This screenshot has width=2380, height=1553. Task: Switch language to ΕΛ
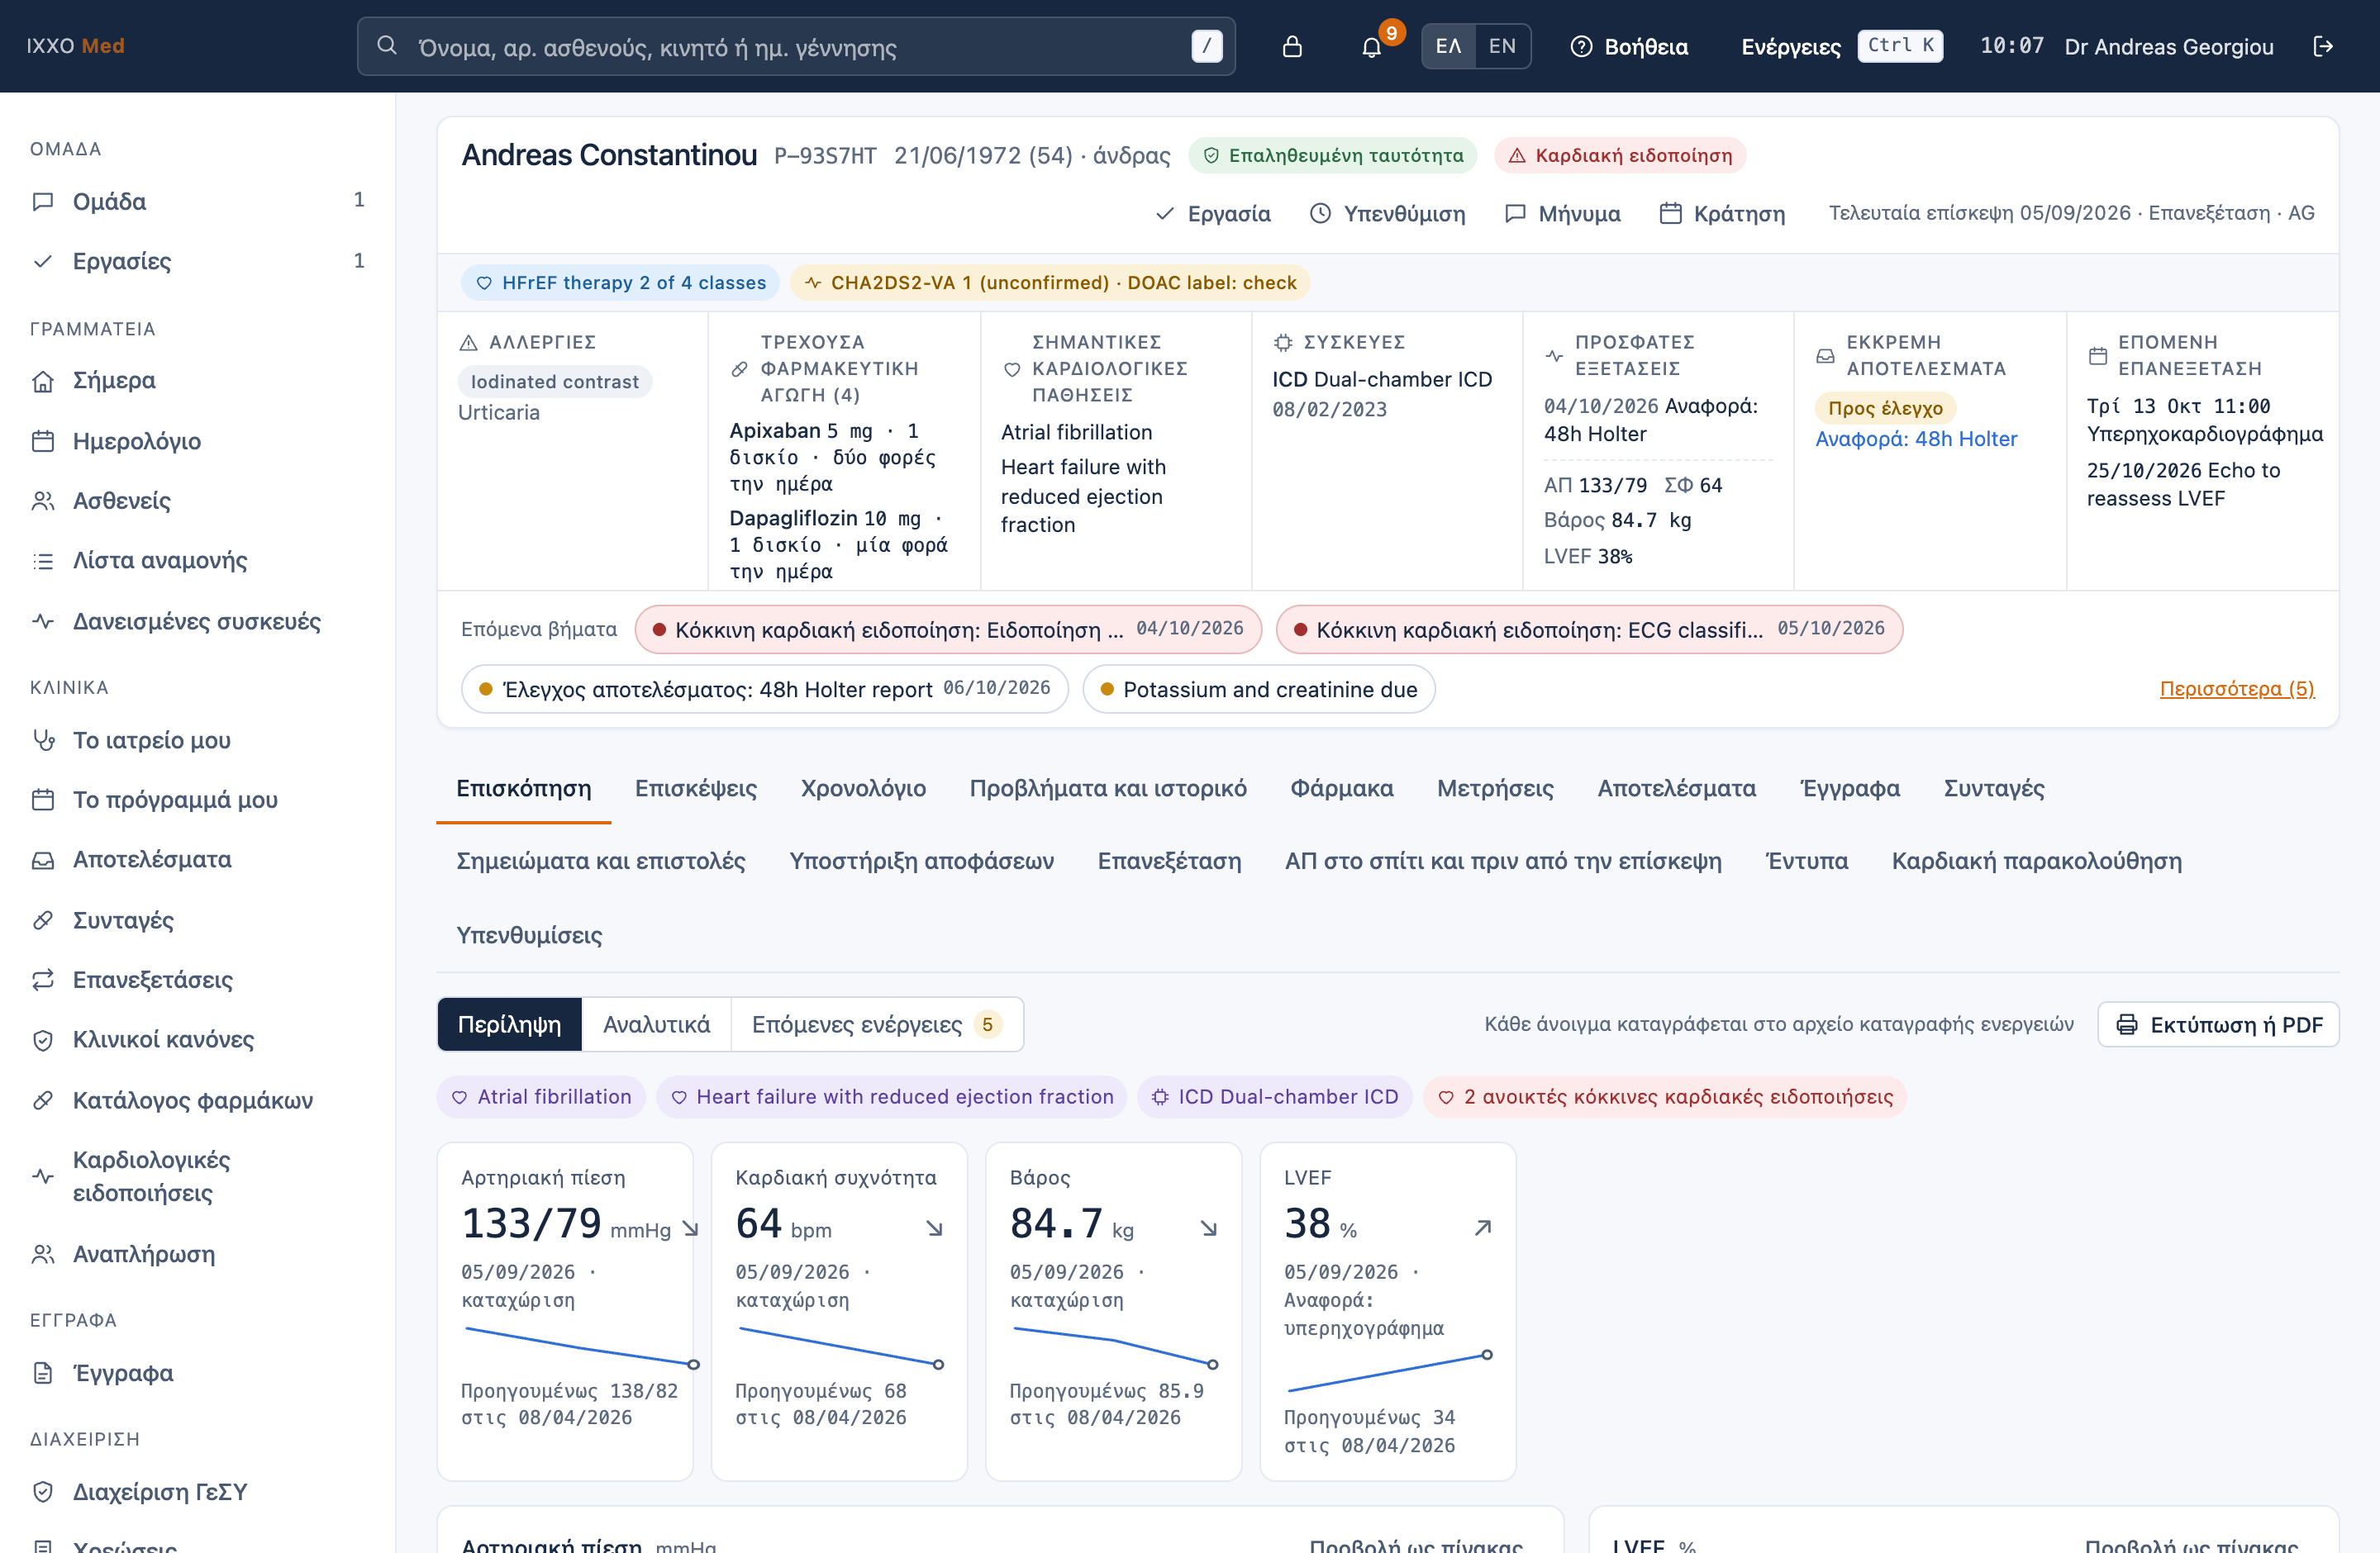coord(1448,46)
